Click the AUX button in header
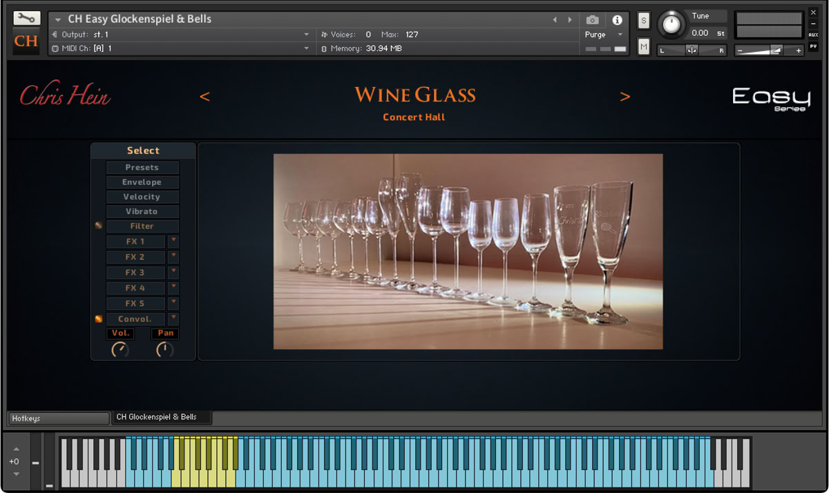The height and width of the screenshot is (493, 829). tap(813, 35)
